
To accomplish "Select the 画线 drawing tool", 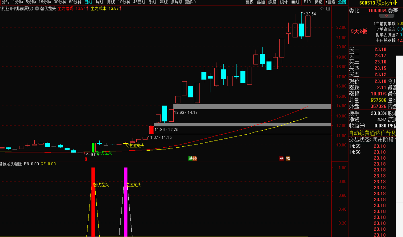I will [295, 2].
